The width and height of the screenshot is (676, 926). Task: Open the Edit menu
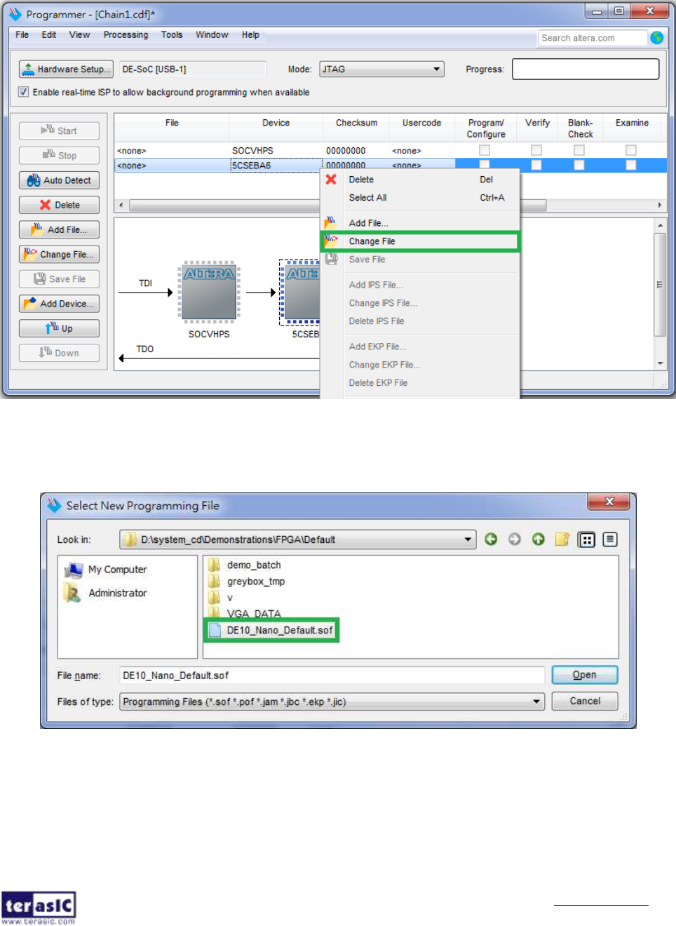point(49,34)
